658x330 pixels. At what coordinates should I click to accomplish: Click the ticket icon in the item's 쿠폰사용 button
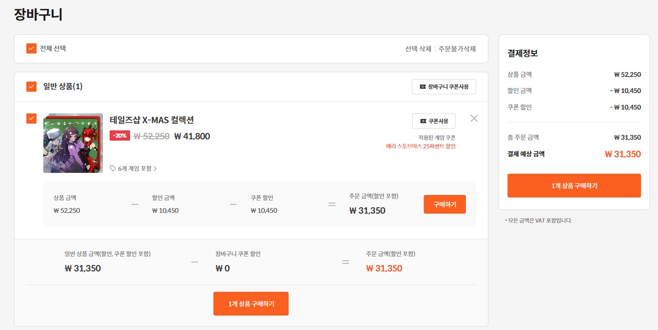coord(423,121)
